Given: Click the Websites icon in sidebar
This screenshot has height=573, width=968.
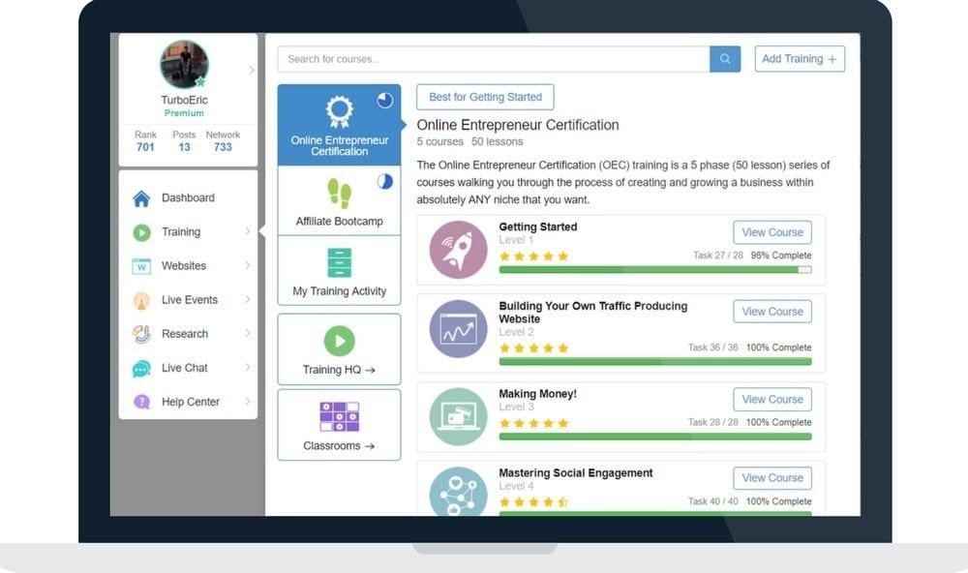Looking at the screenshot, I should click(141, 266).
